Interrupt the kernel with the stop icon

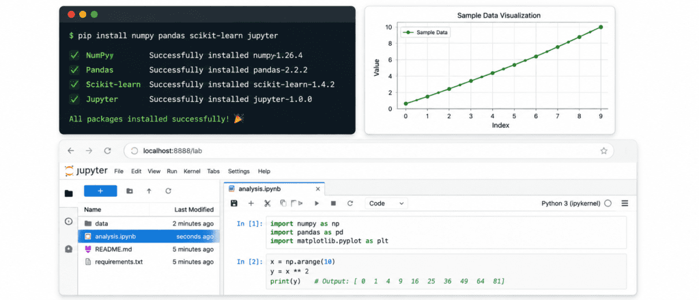[x=333, y=203]
